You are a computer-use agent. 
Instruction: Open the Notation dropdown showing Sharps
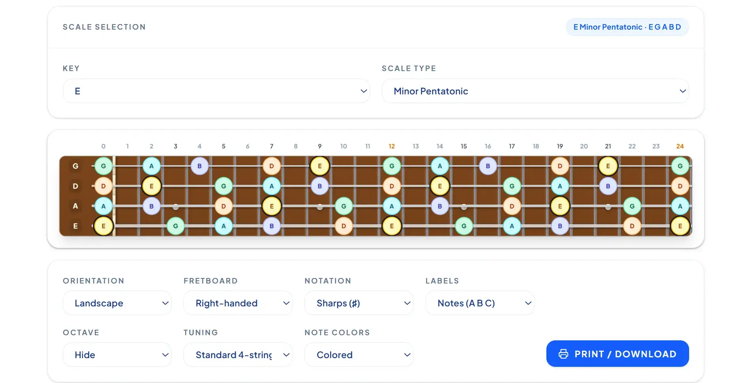click(x=359, y=303)
